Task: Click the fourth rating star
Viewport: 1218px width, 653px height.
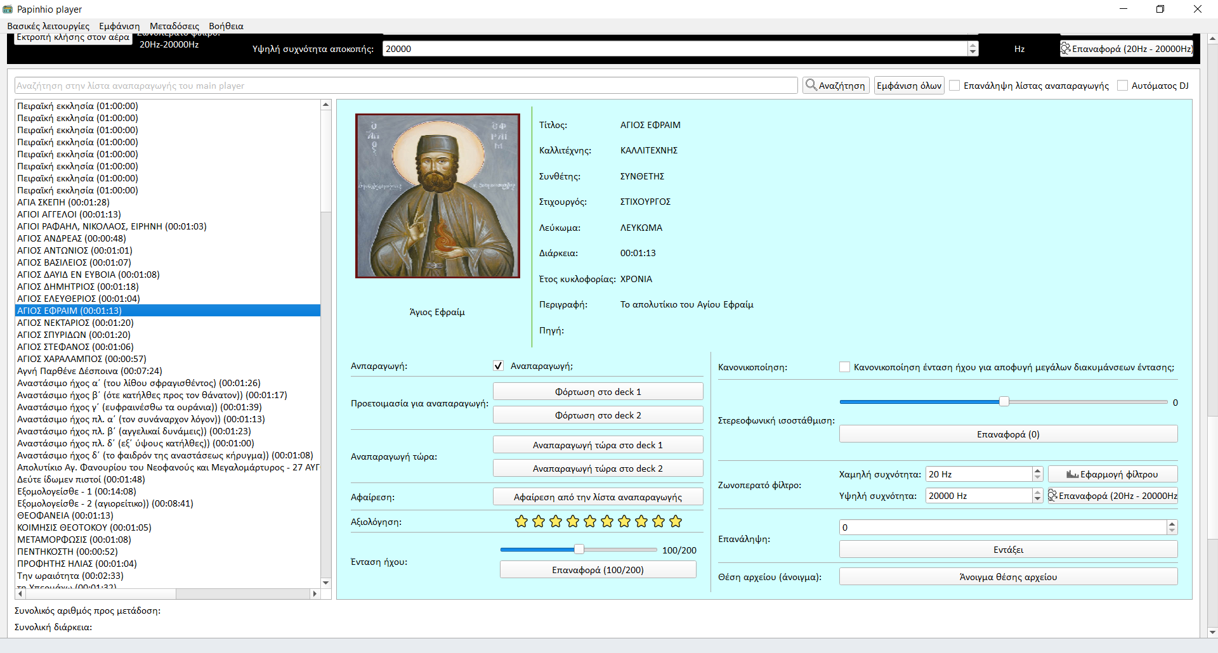Action: tap(573, 521)
